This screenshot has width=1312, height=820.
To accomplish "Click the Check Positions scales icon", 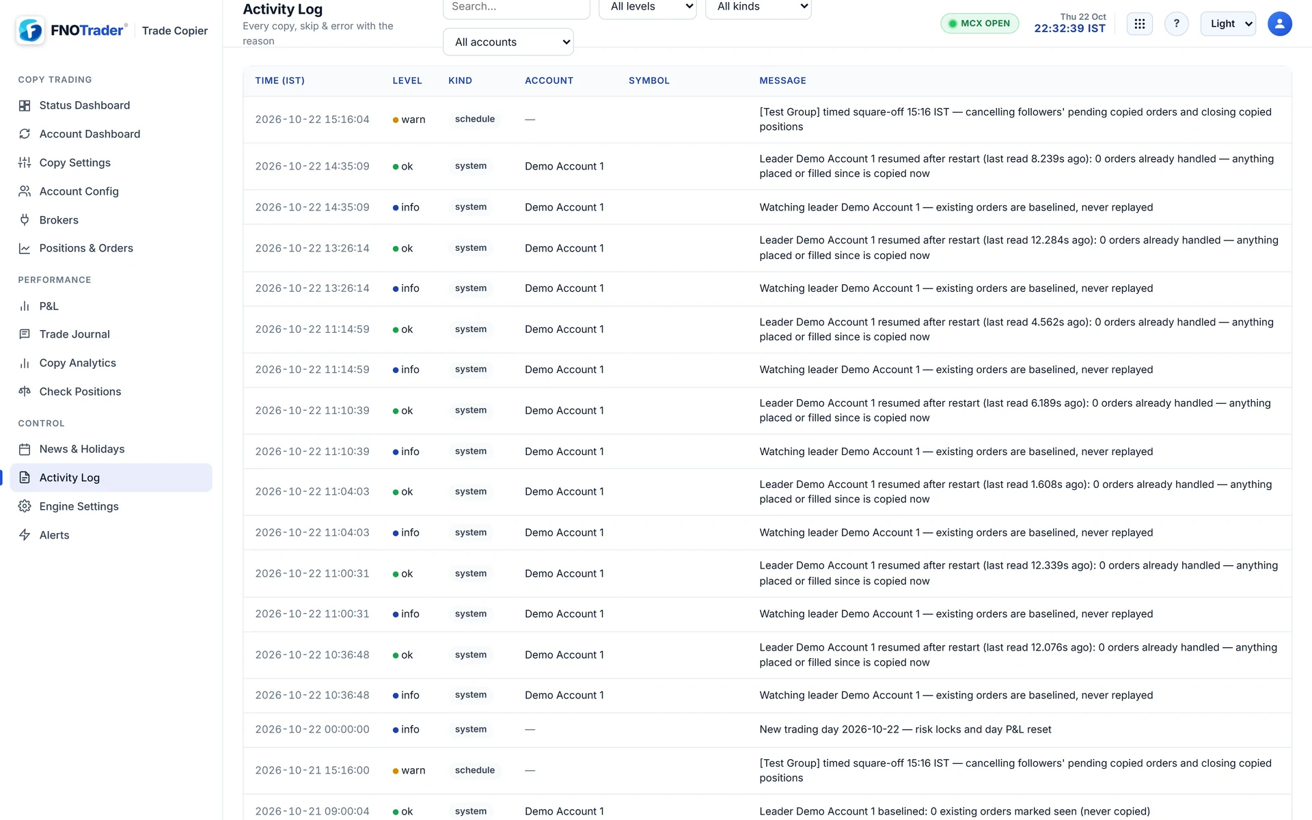I will tap(25, 392).
